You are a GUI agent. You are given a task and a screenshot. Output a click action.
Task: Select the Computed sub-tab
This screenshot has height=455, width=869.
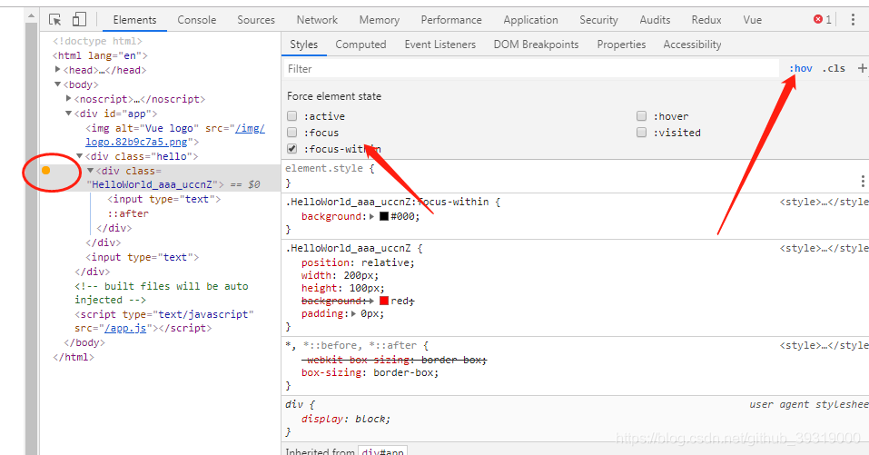coord(360,45)
